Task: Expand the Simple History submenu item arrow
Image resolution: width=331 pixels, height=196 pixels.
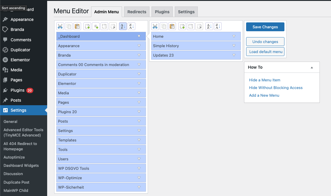Action: click(x=234, y=46)
